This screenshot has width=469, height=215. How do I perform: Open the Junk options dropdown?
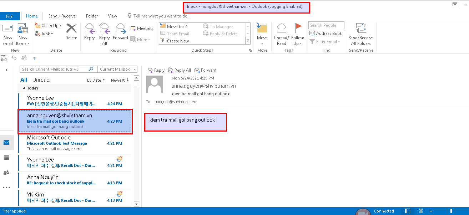44,34
